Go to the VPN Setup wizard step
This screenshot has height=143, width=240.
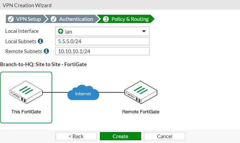point(26,19)
